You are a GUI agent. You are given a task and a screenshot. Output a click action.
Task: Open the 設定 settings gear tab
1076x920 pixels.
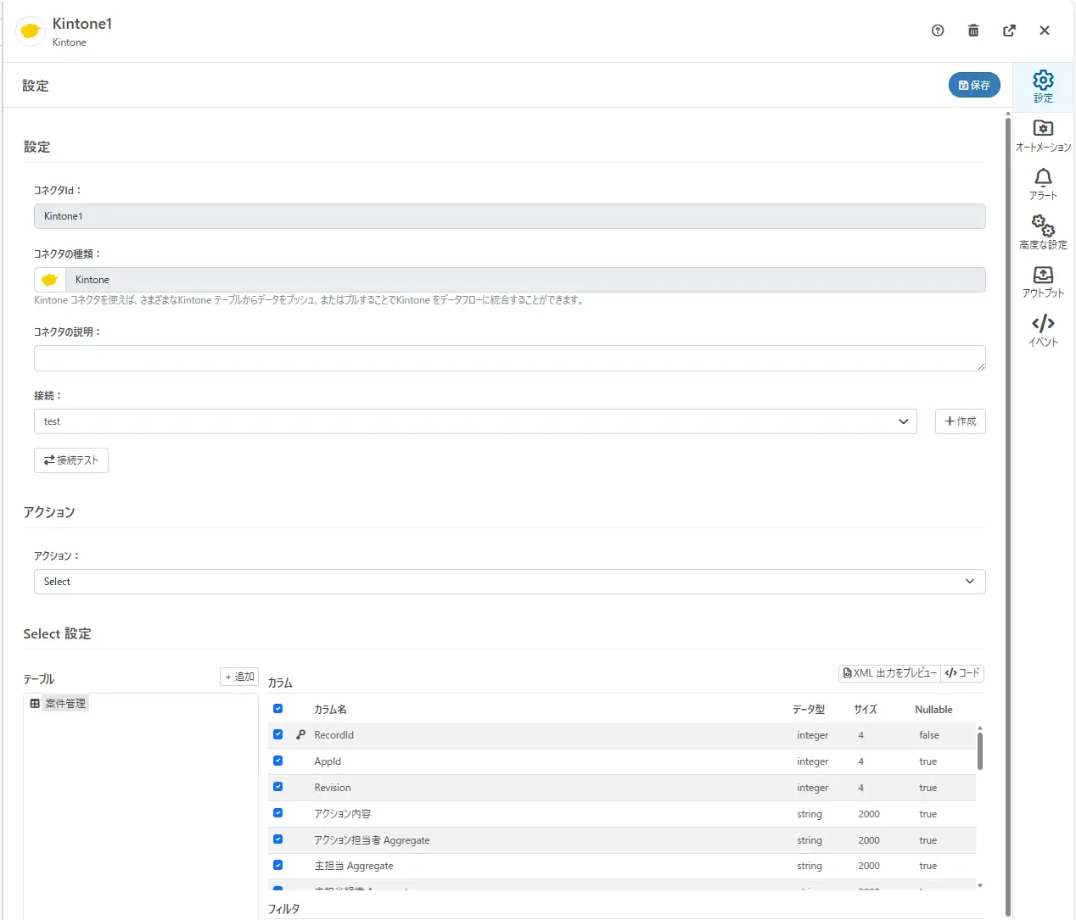[1043, 86]
